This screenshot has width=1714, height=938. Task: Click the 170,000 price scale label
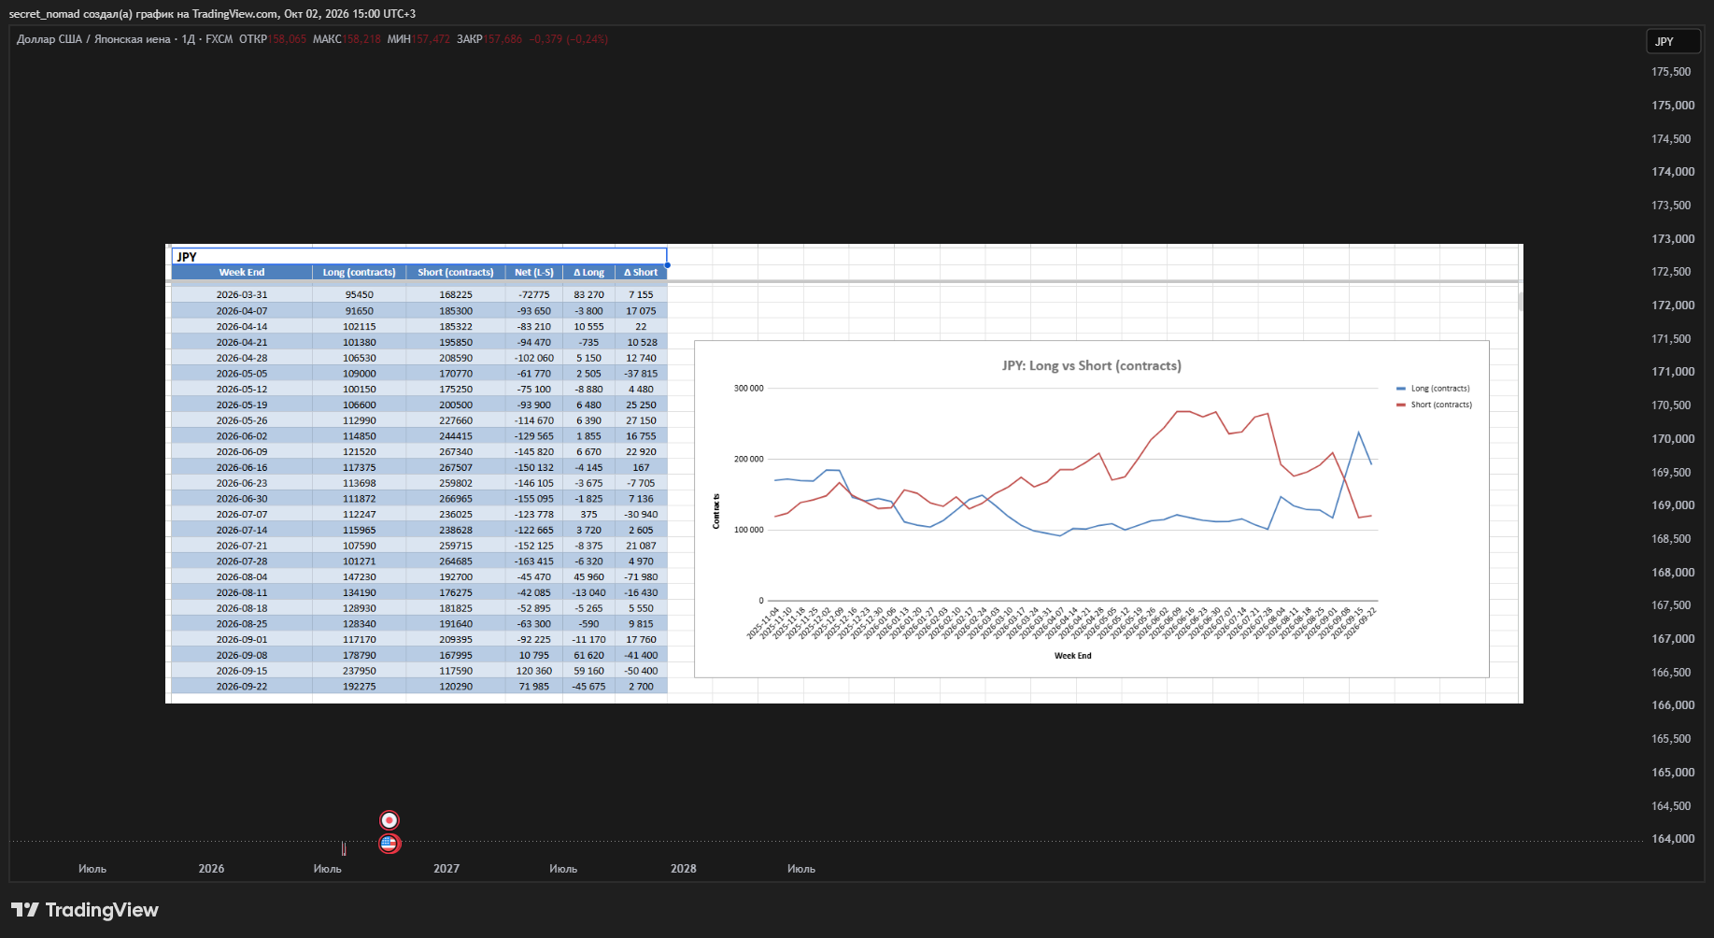(x=1673, y=439)
